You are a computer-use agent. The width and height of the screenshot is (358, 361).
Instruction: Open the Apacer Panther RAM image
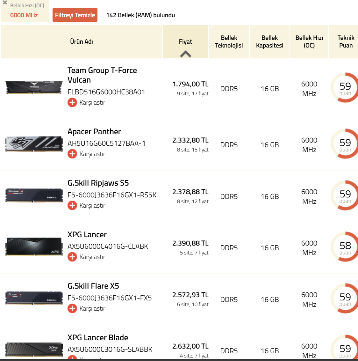coord(34,144)
